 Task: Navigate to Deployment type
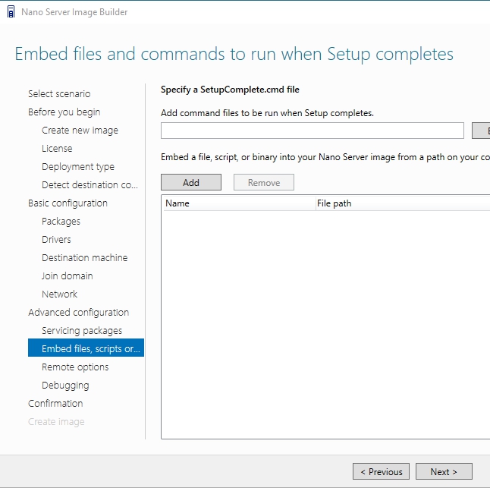(77, 167)
